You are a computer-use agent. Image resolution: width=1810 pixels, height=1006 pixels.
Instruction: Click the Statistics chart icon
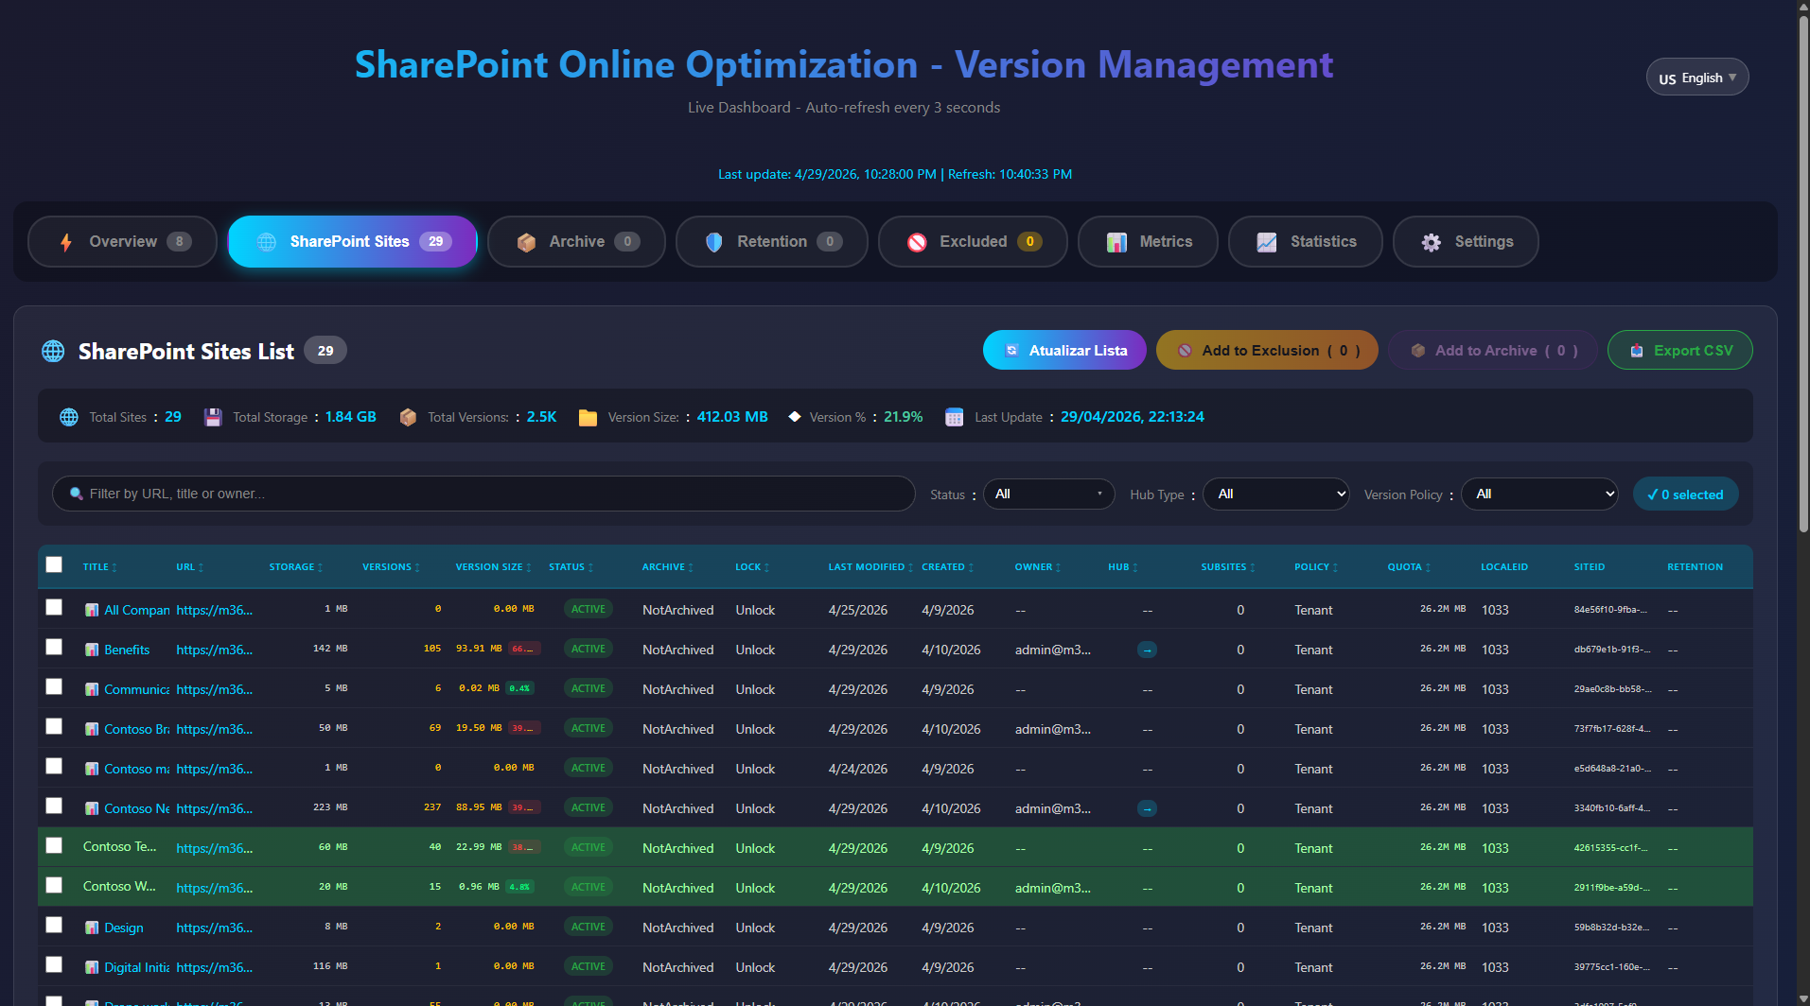1267,242
